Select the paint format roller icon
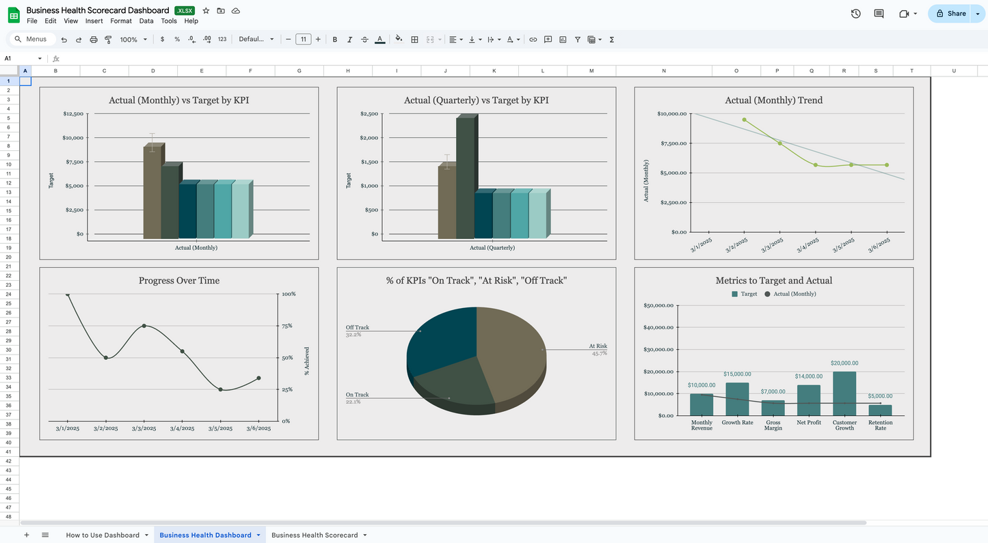This screenshot has width=988, height=543. [x=108, y=40]
